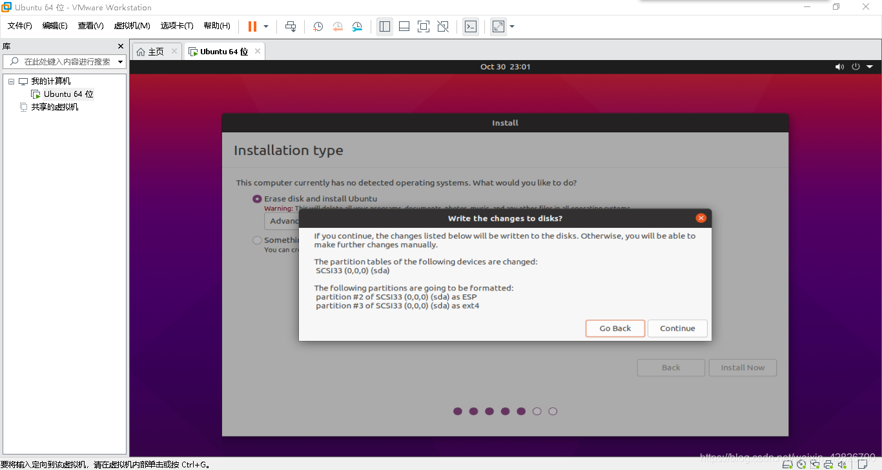Open the library search options dropdown arrow
The height and width of the screenshot is (470, 882).
(x=121, y=62)
